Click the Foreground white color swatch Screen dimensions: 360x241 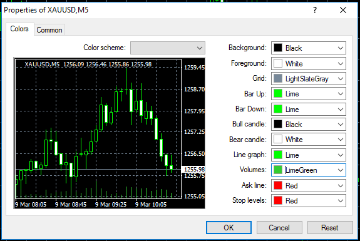278,63
